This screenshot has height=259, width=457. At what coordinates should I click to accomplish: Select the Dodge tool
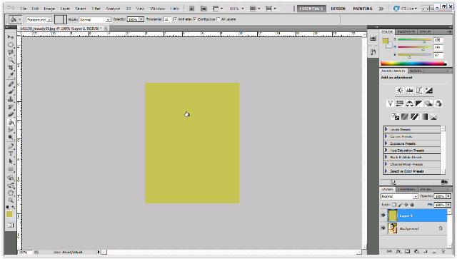pos(11,137)
